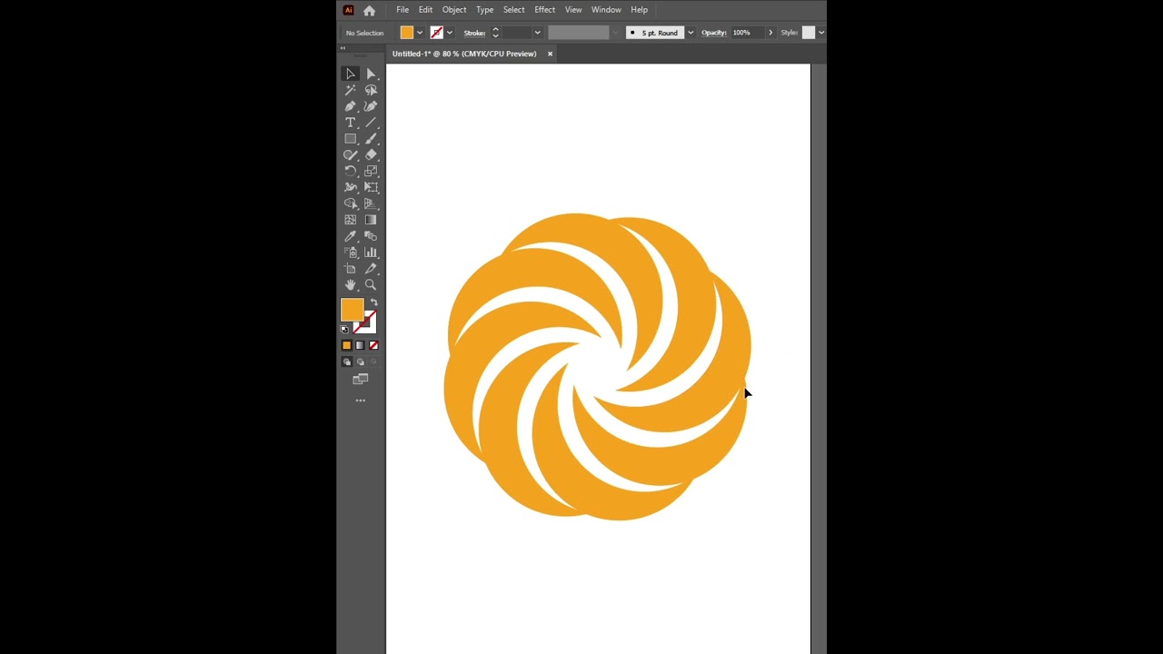Go to Illustrator Home screen icon
This screenshot has width=1163, height=654.
coord(369,10)
